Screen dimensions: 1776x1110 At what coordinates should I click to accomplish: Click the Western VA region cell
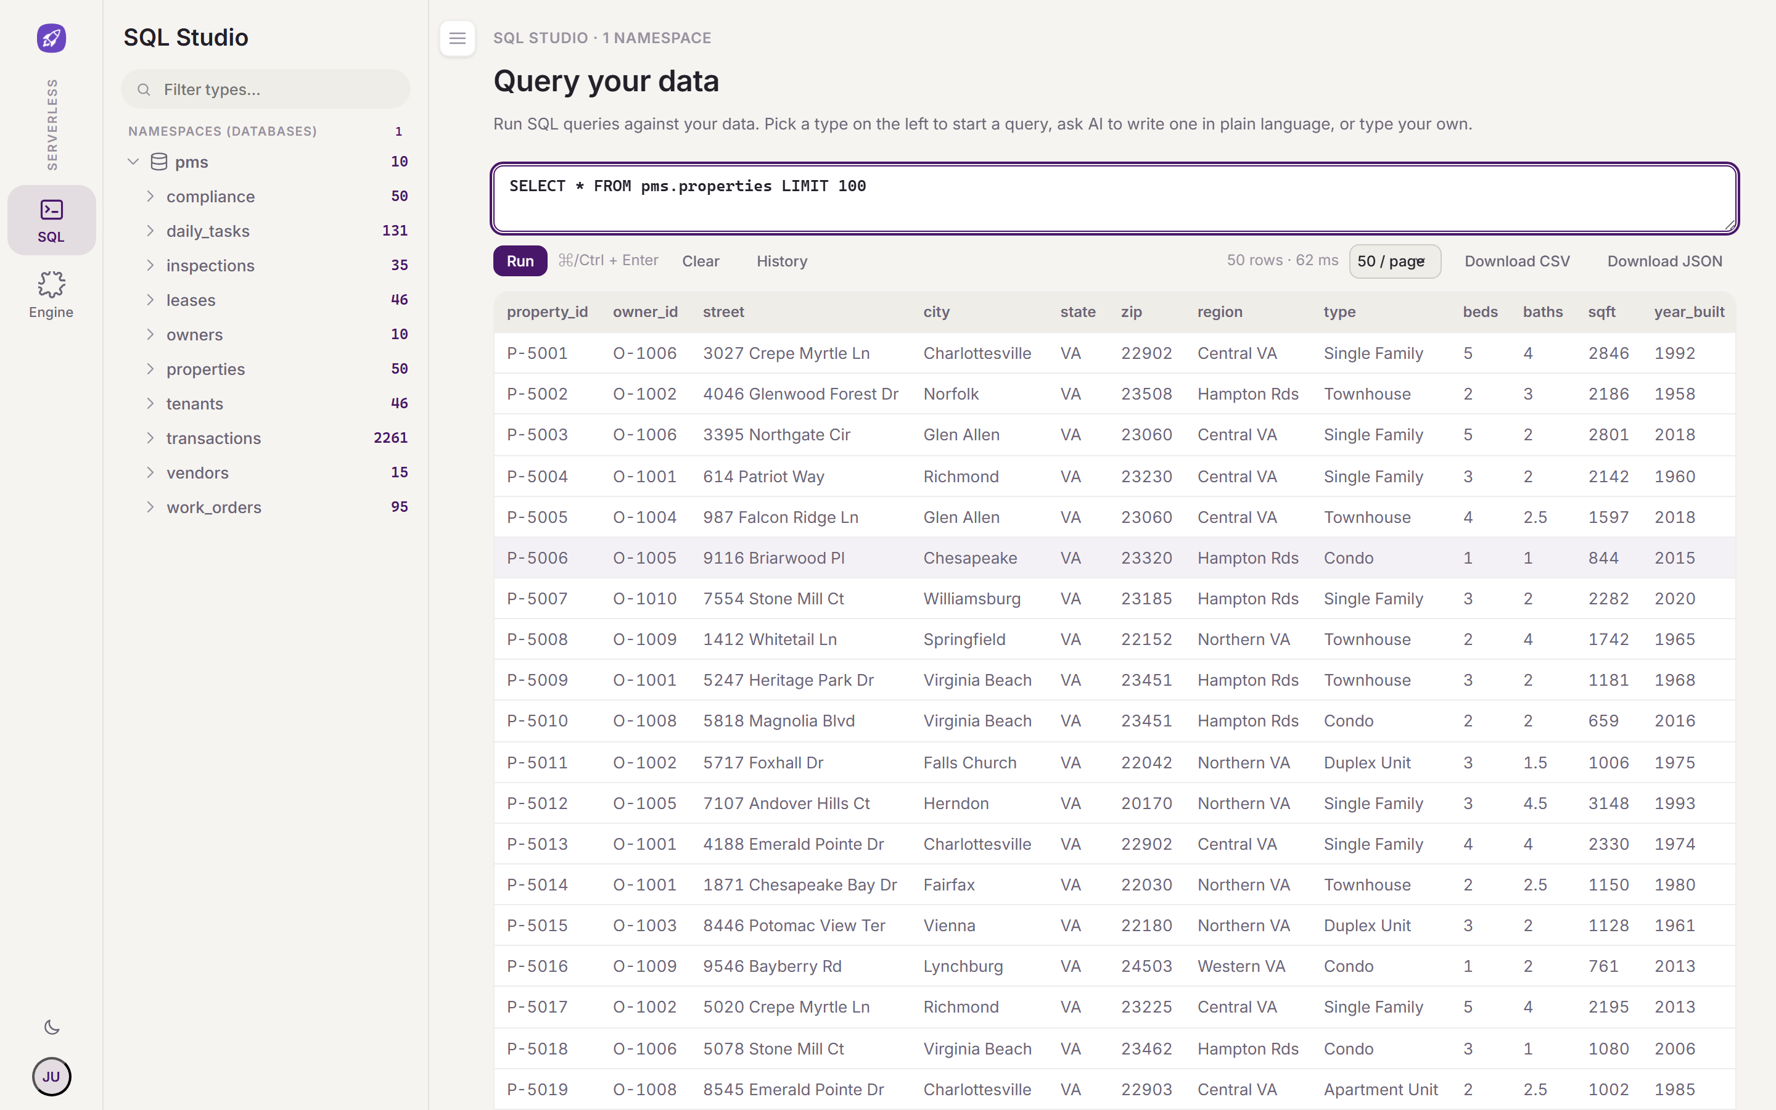coord(1241,966)
